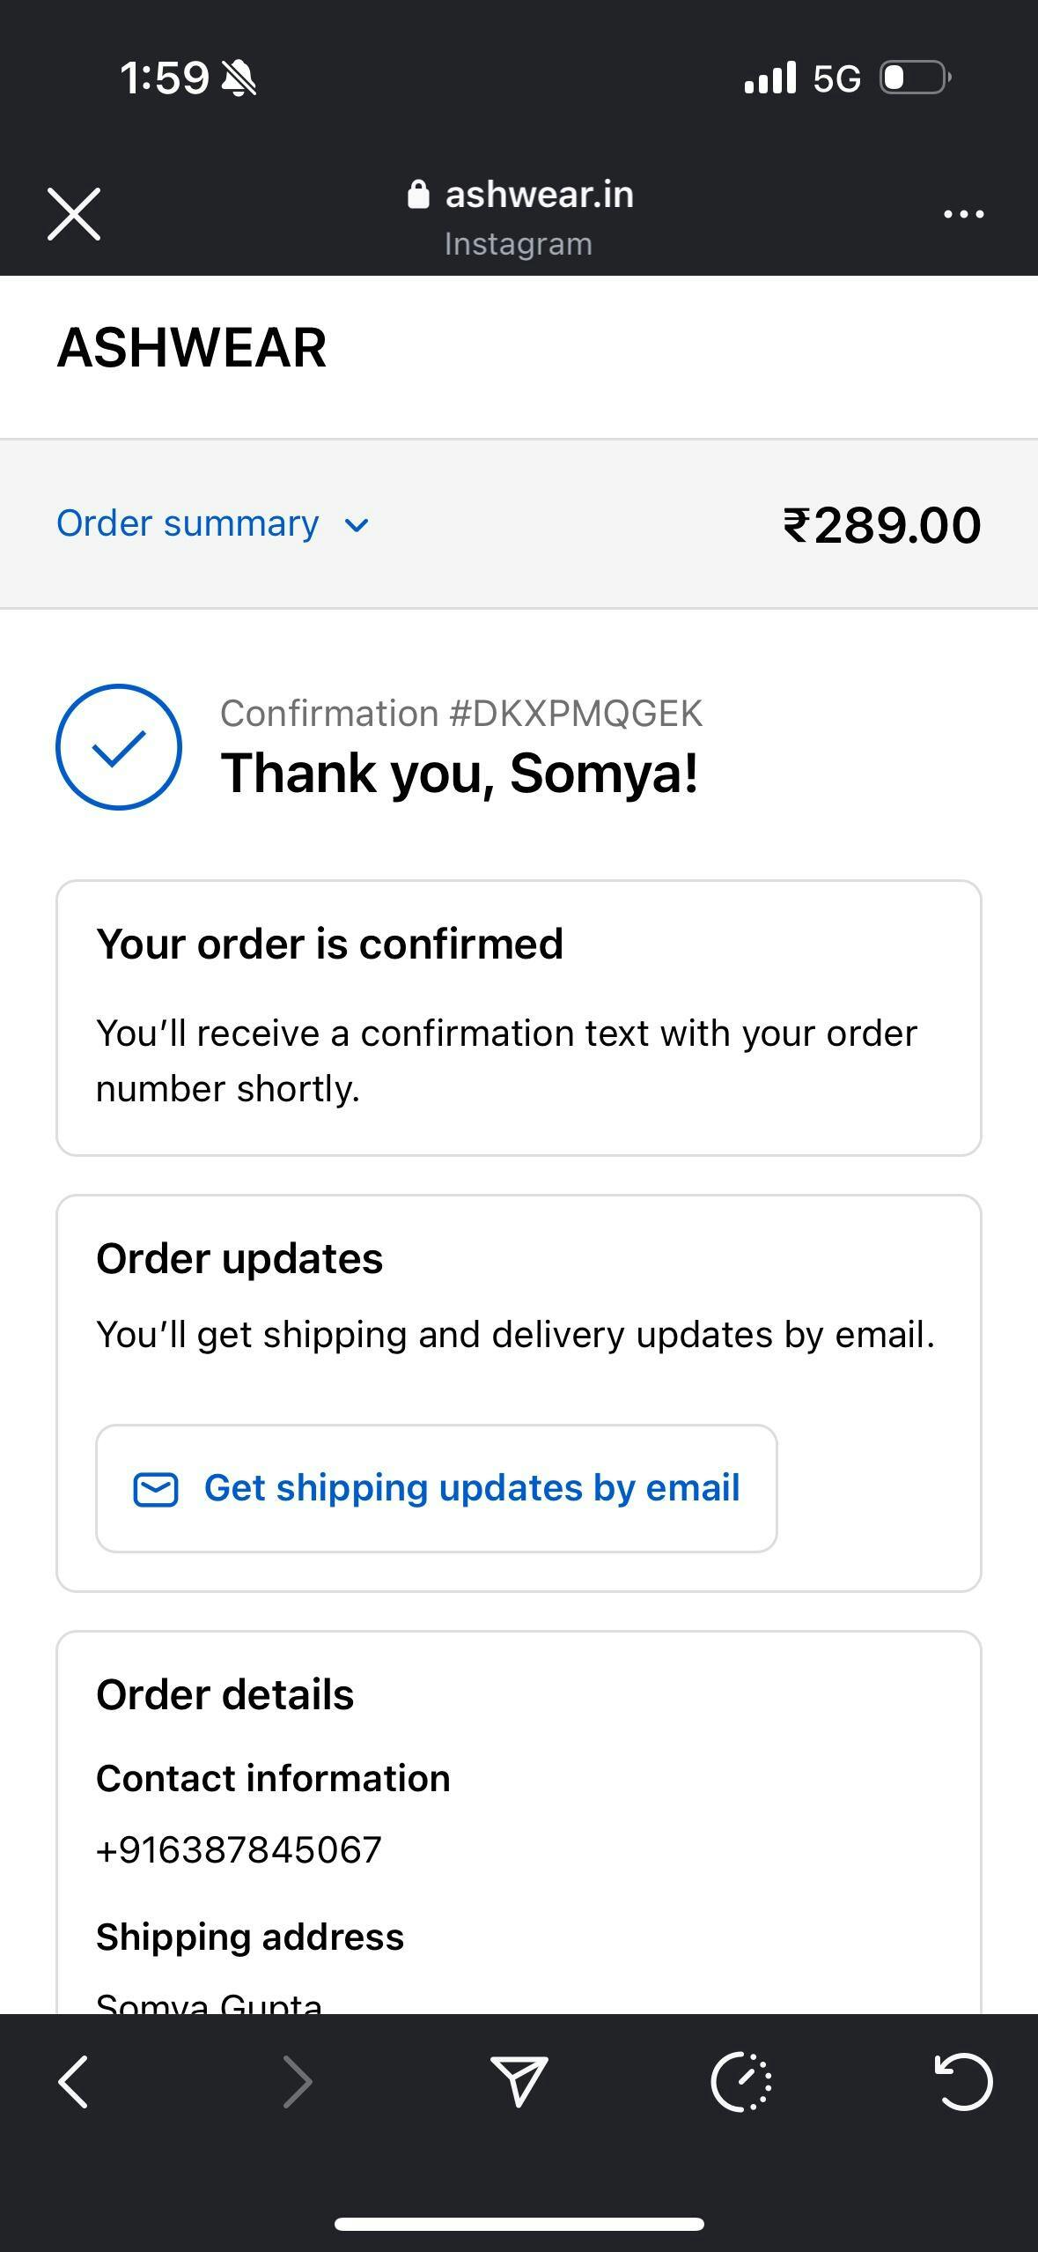
Task: Open the three-dot more options menu
Action: pyautogui.click(x=963, y=214)
